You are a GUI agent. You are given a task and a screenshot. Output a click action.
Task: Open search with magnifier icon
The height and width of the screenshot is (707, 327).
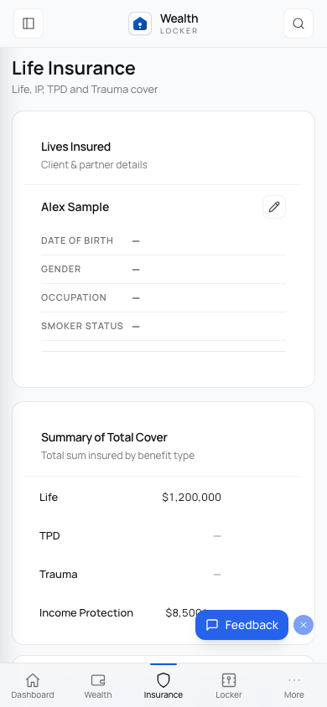[x=298, y=23]
